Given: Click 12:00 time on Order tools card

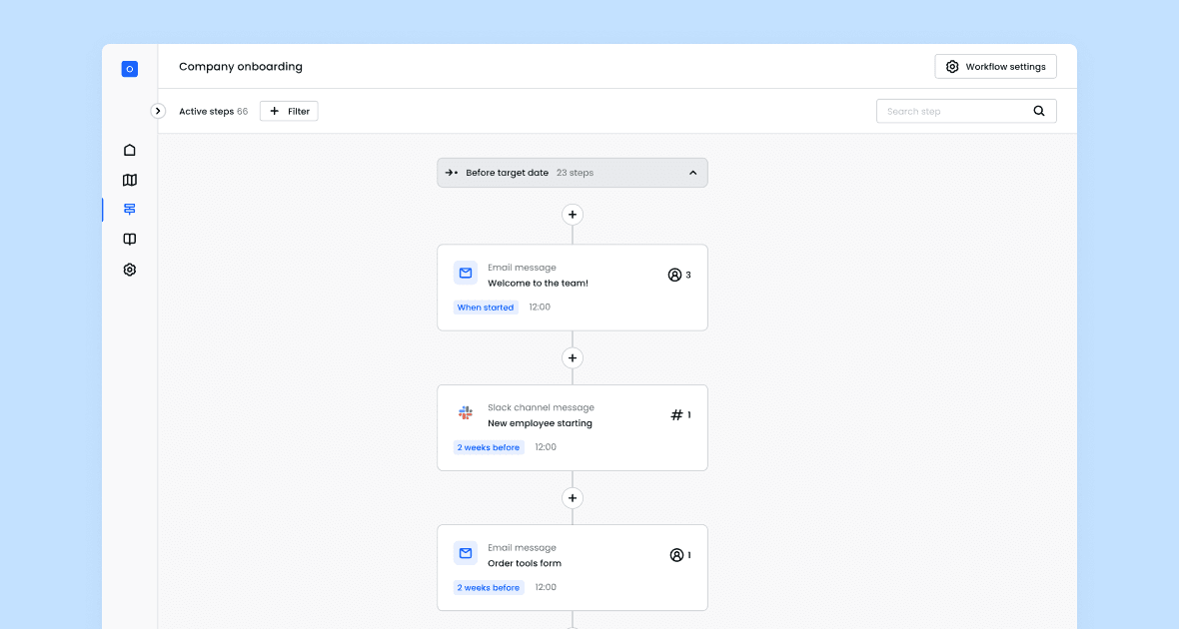Looking at the screenshot, I should pyautogui.click(x=546, y=587).
